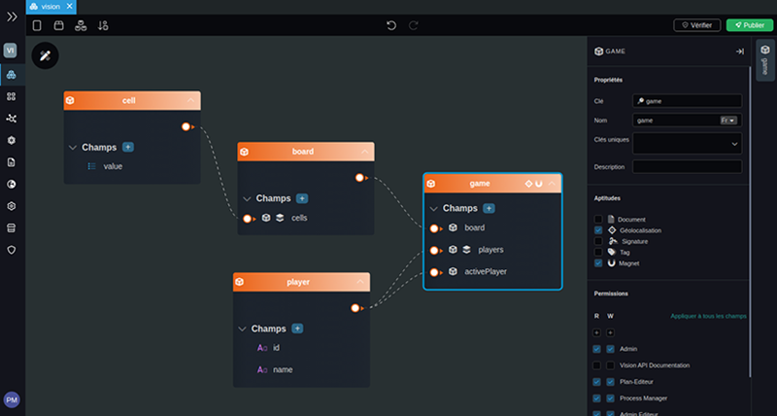Add a field to the board entity
Screen dimensions: 777x416
[302, 198]
